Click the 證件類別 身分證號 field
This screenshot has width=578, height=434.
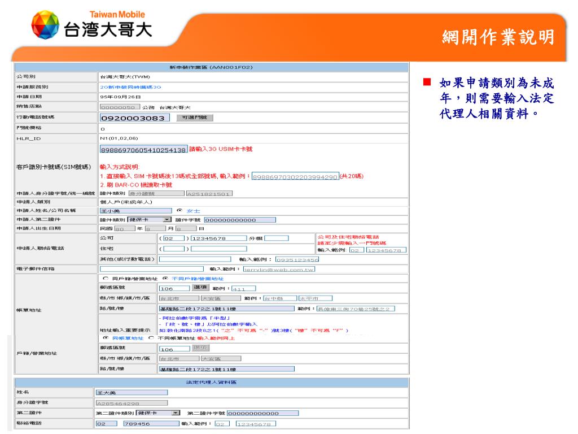pos(156,193)
